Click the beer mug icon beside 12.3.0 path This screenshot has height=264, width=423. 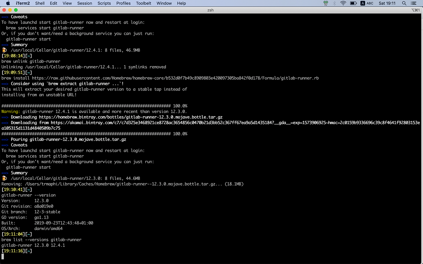coord(4,178)
